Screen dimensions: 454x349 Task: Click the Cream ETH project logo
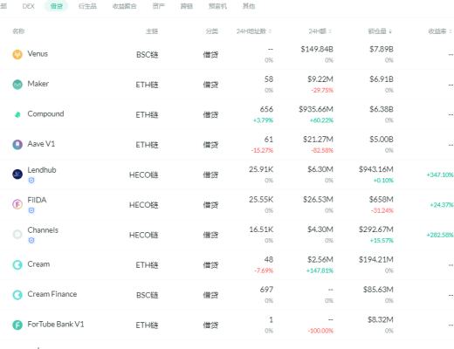pos(17,264)
